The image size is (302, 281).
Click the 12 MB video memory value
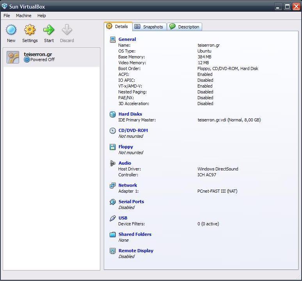(203, 63)
